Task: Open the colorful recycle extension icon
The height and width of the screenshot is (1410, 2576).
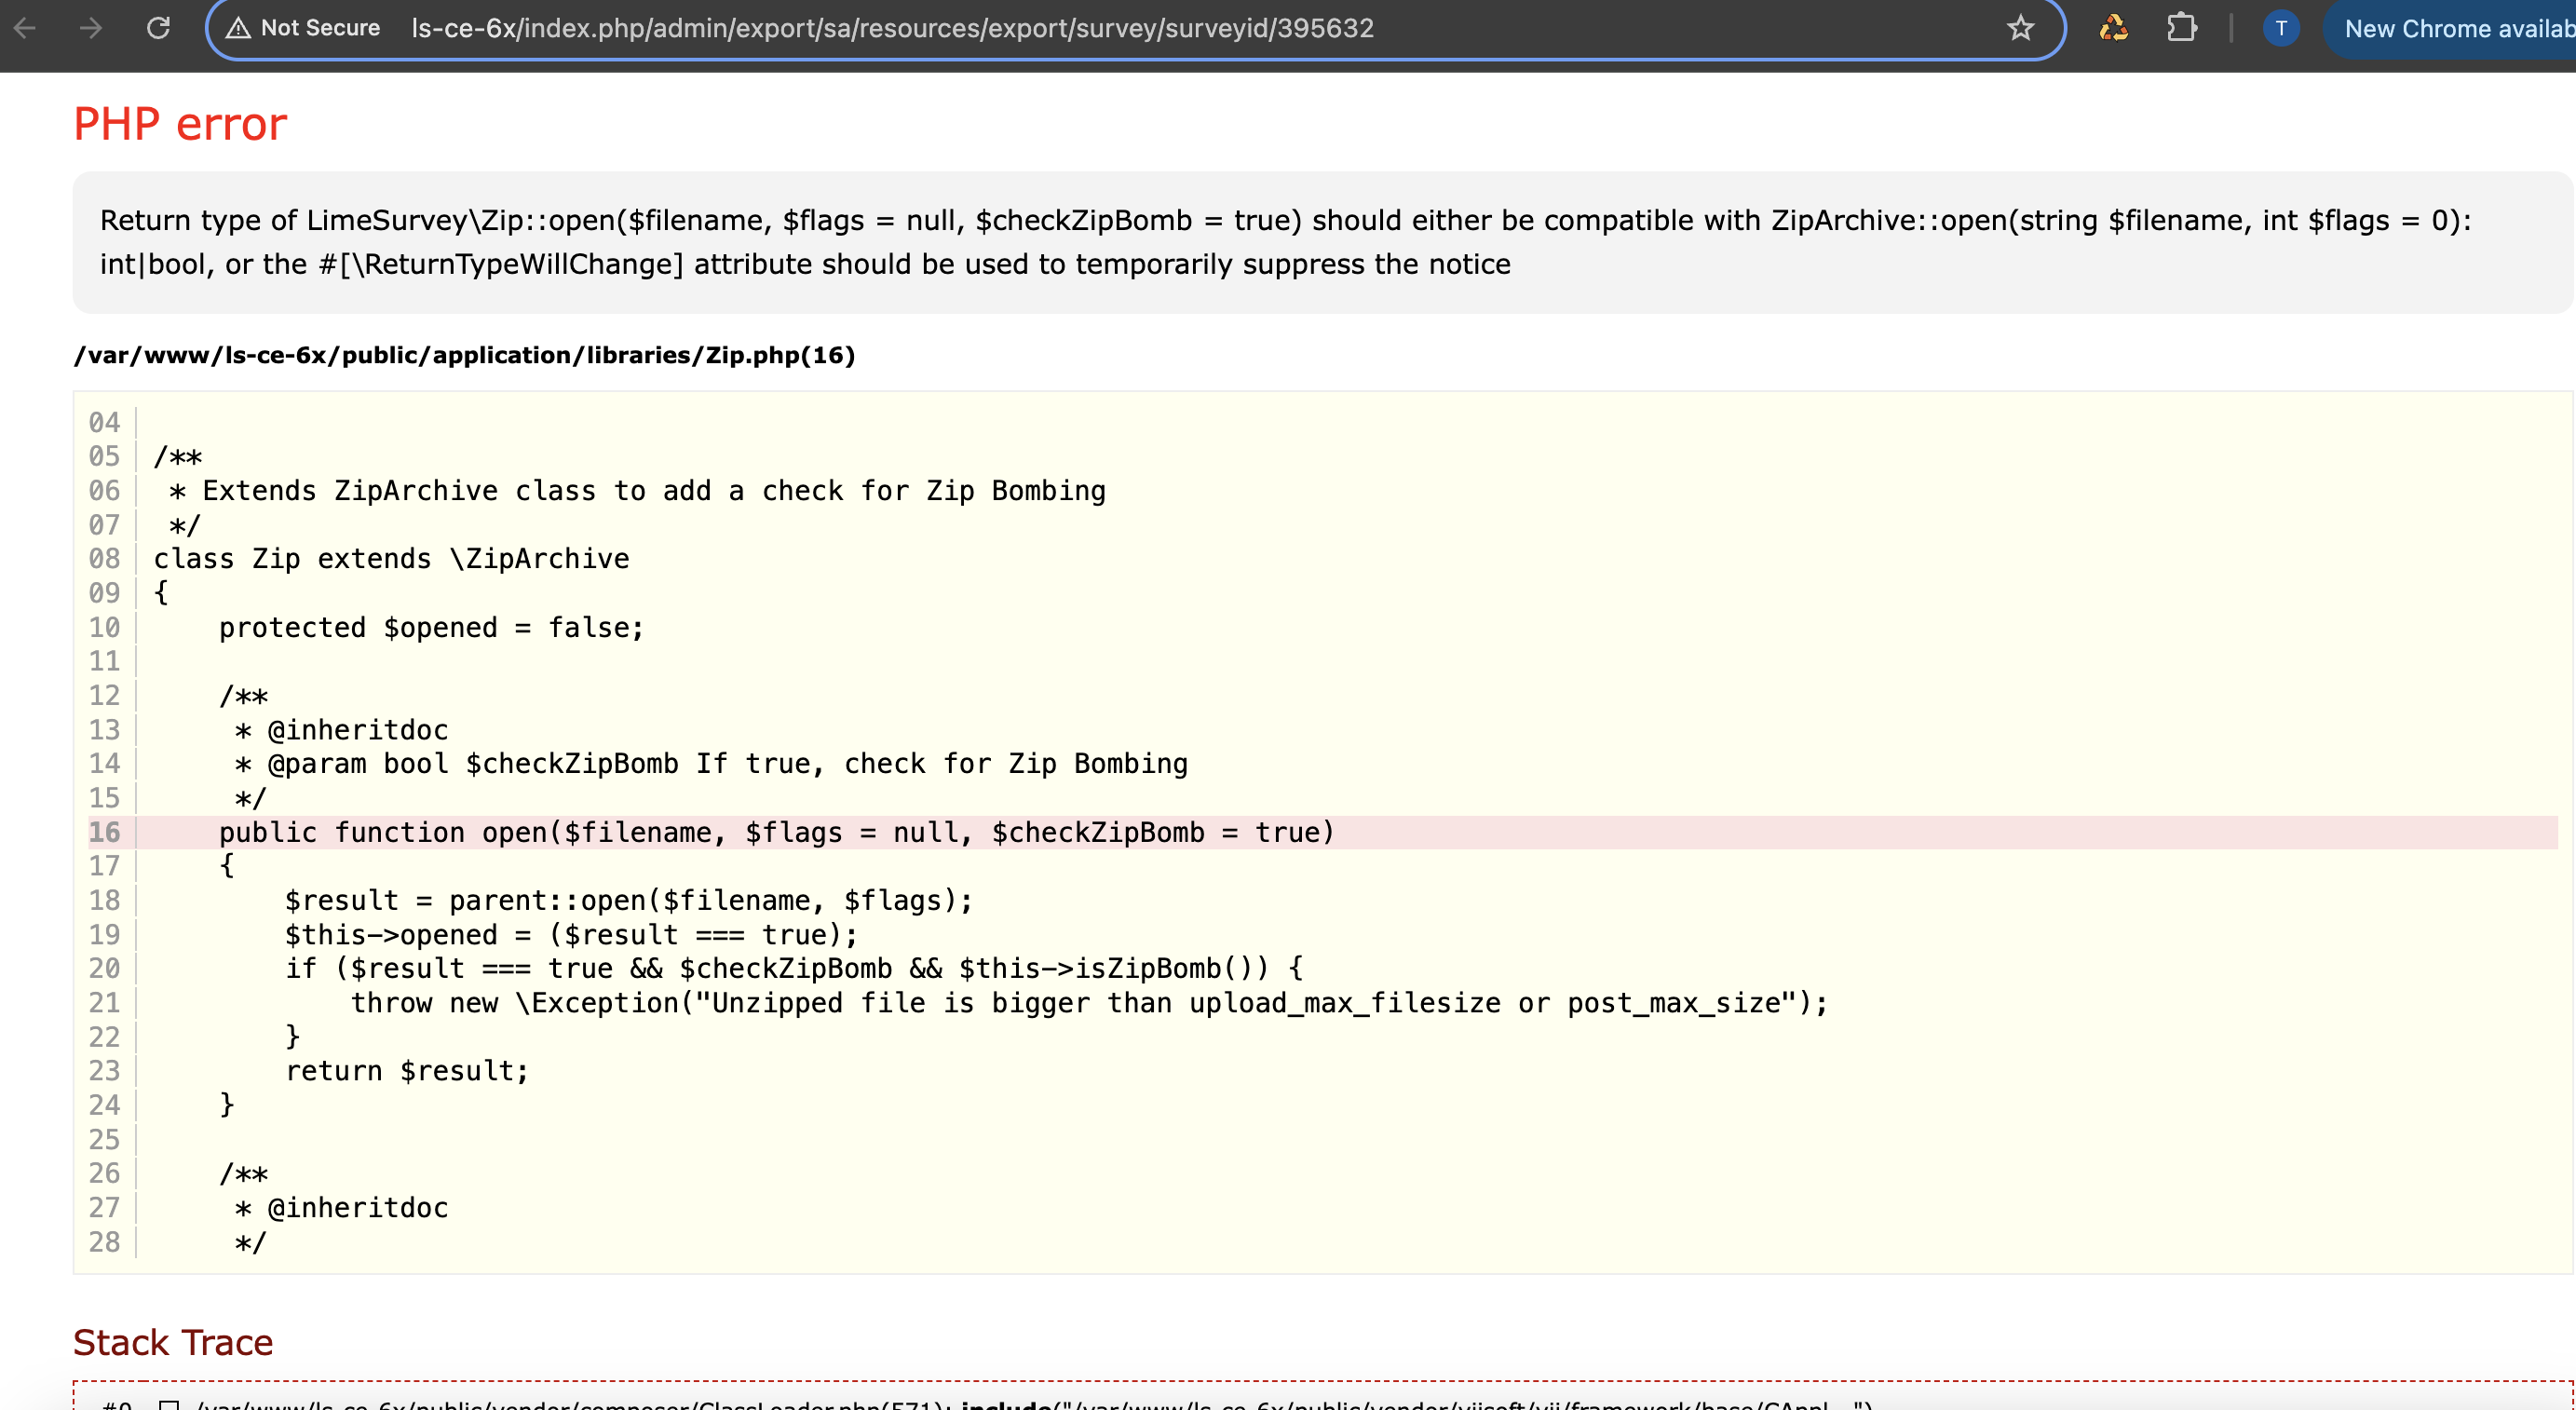Action: [x=2113, y=28]
